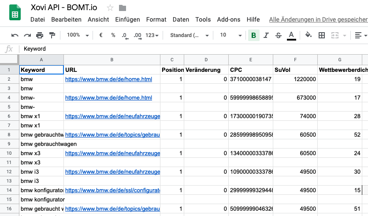
Task: Open topics/gebrau link in row 8
Action: coord(113,135)
